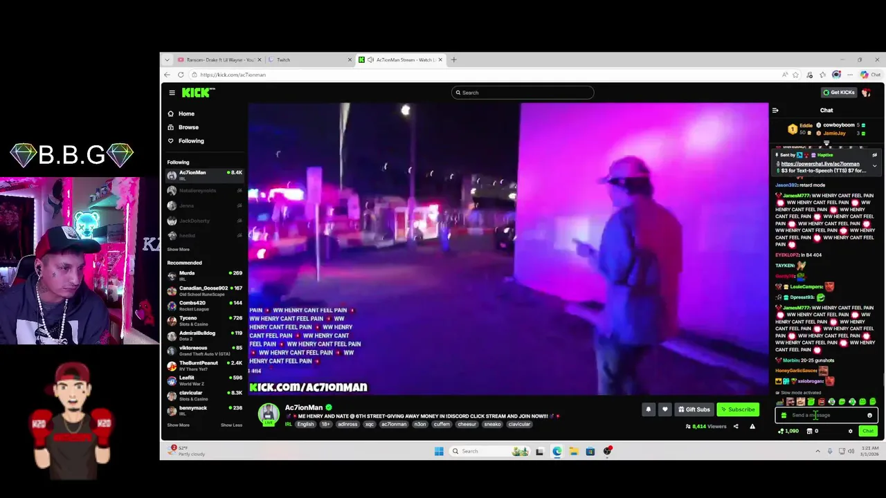Click the Windows taskbar search box

(x=490, y=451)
